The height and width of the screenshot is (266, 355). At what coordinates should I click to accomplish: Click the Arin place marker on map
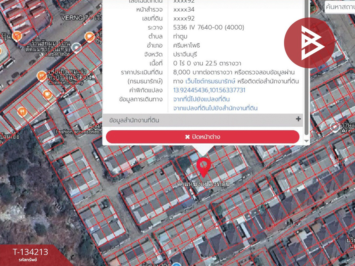pyautogui.click(x=335, y=127)
